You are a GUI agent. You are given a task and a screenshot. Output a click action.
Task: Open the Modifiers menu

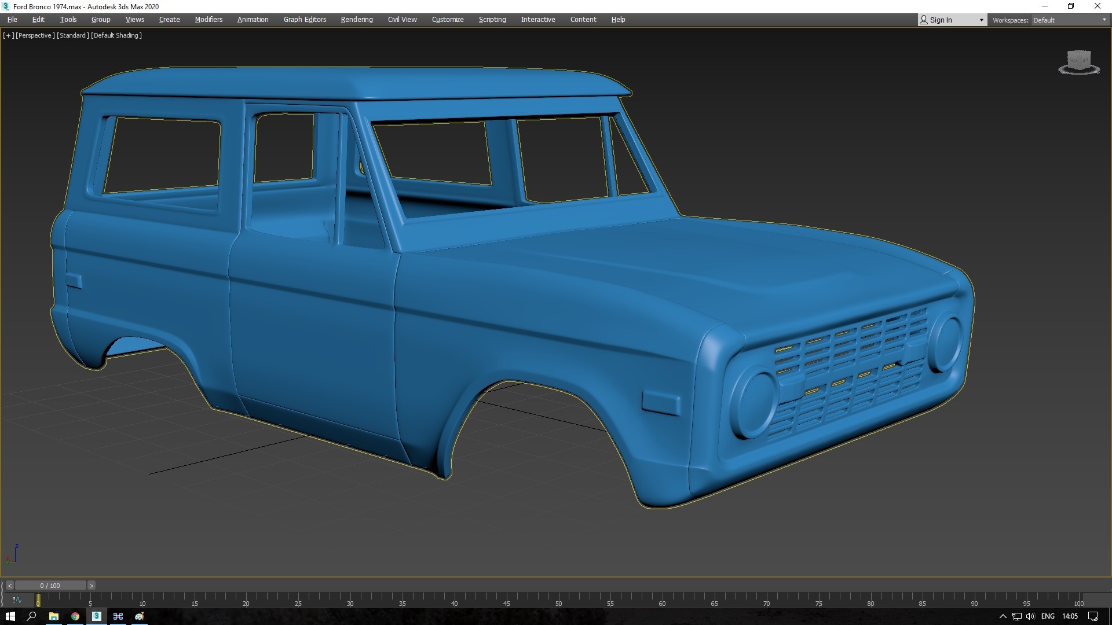tap(208, 19)
